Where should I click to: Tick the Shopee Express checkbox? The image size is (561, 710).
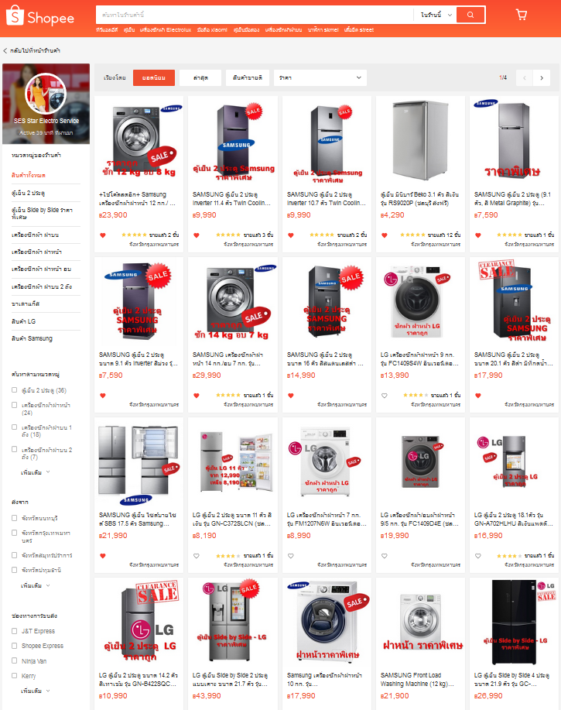(x=14, y=646)
